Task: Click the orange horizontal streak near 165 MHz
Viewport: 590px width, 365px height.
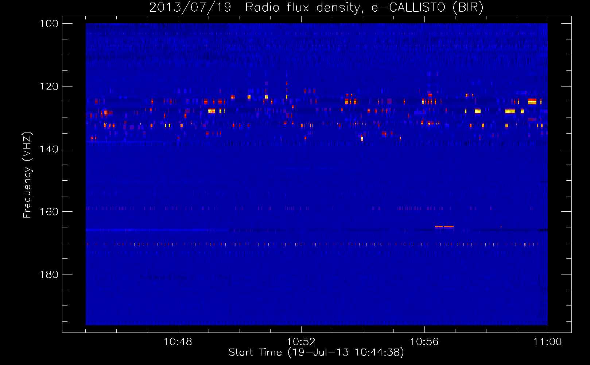Action: click(445, 227)
